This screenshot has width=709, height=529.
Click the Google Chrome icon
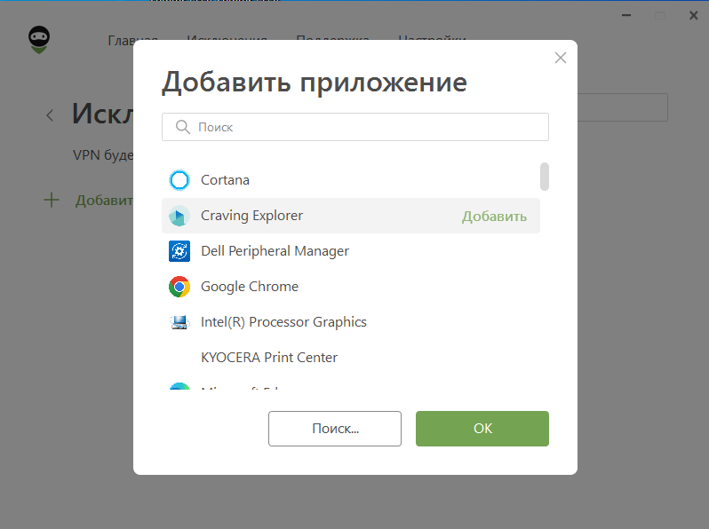click(179, 287)
